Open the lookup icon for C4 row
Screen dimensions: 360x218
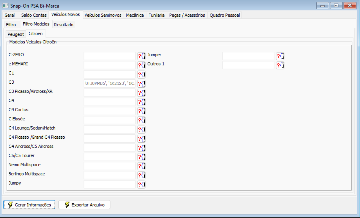142,102
